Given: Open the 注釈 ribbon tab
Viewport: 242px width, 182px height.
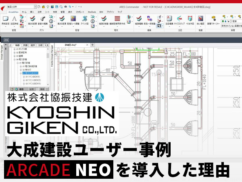Looking at the screenshot, I should (40, 12).
